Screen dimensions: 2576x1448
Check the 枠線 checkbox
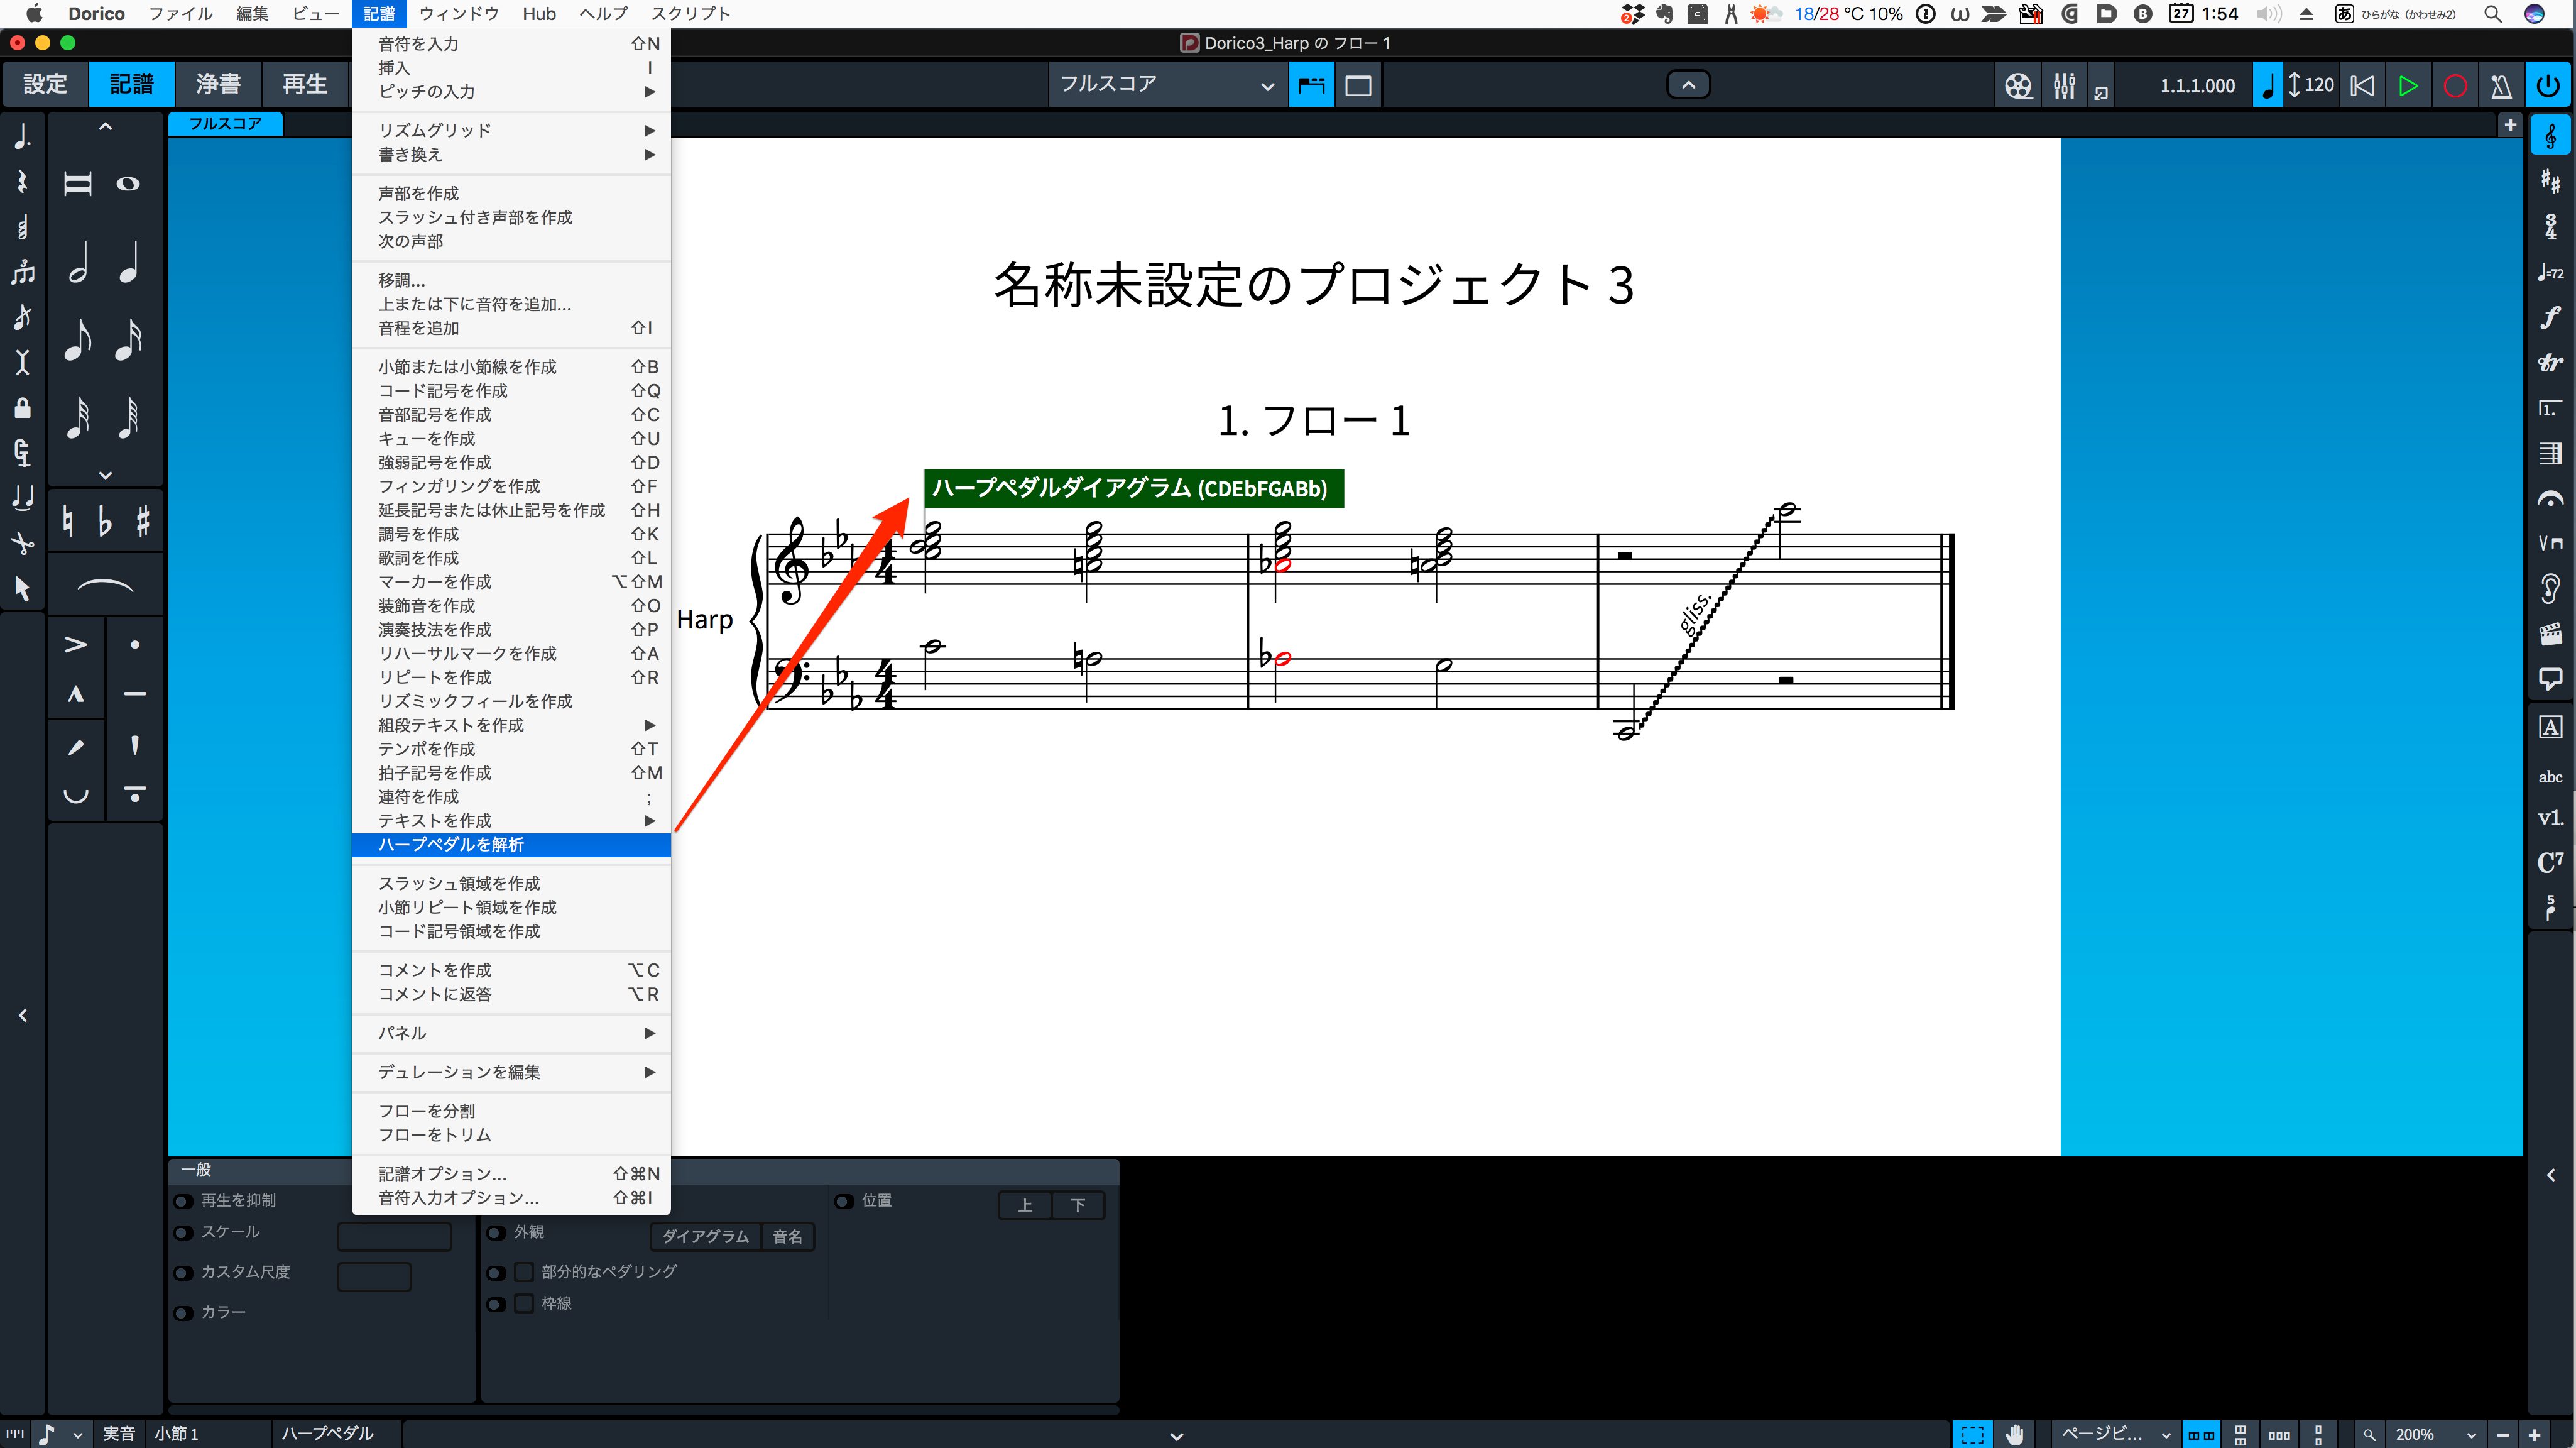(x=523, y=1304)
